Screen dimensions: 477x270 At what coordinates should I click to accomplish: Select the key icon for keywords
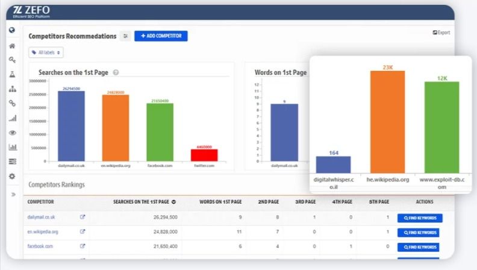[12, 60]
